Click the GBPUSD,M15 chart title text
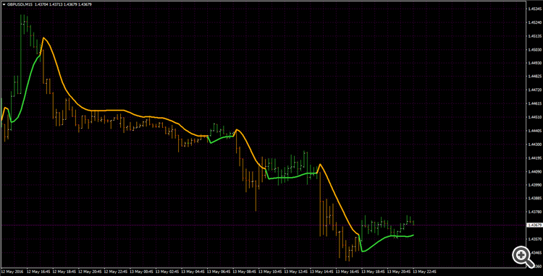 [x=18, y=5]
